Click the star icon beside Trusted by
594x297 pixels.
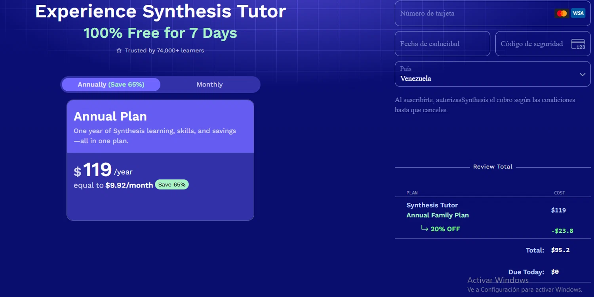coord(119,51)
